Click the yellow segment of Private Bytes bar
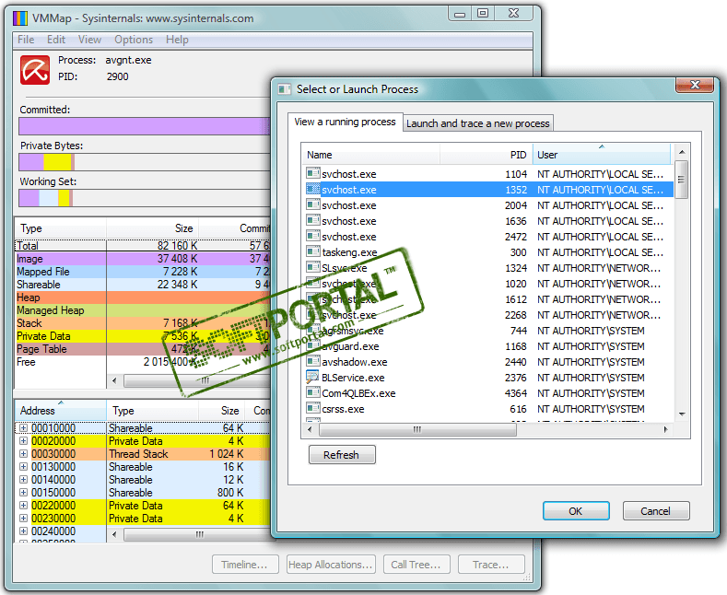The height and width of the screenshot is (595, 727). (57, 162)
